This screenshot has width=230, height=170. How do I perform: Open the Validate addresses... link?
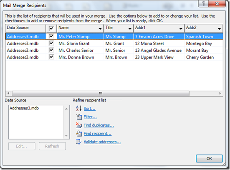click(102, 142)
